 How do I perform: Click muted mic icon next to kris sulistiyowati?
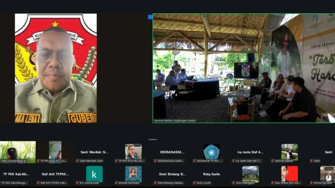click(x=77, y=183)
